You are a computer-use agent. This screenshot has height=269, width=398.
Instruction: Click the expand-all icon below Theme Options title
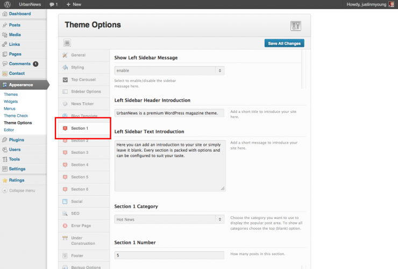coord(67,43)
